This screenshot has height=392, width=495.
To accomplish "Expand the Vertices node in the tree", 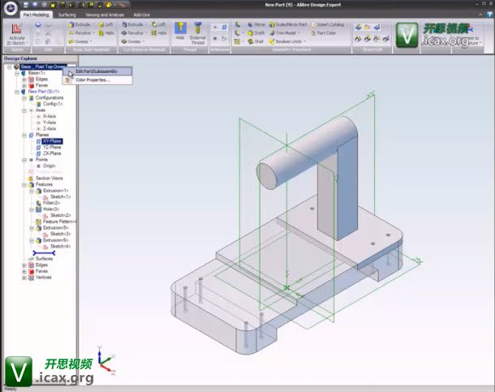I will click(x=24, y=278).
